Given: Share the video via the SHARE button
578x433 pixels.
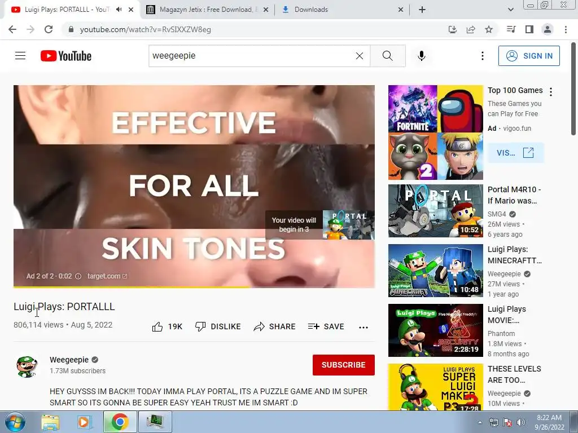Looking at the screenshot, I should coord(275,326).
